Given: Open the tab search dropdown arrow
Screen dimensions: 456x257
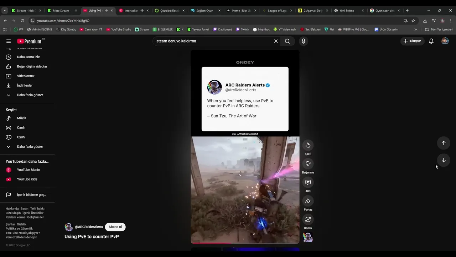Looking at the screenshot, I should (x=5, y=11).
